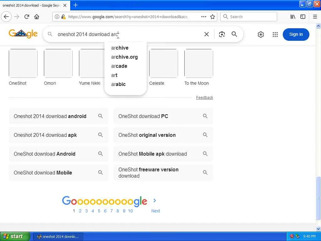
Task: Open results page 5
Action: coord(99,211)
